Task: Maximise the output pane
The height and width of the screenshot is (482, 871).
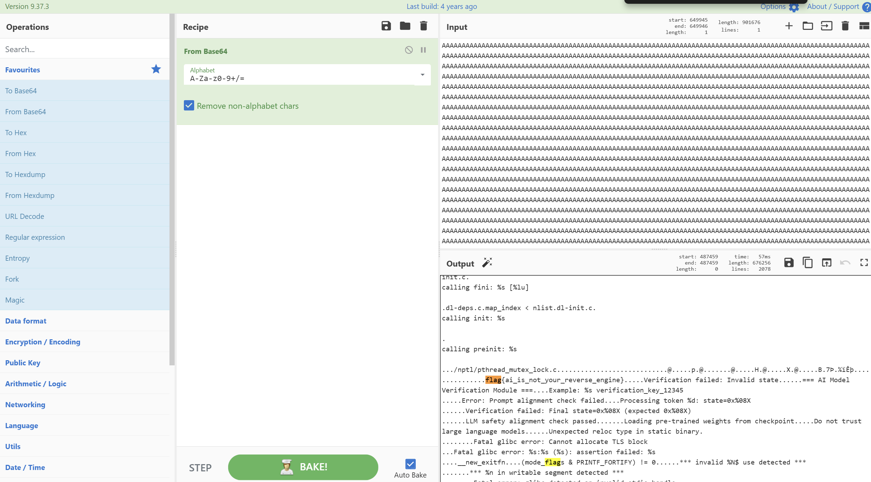Action: 864,263
